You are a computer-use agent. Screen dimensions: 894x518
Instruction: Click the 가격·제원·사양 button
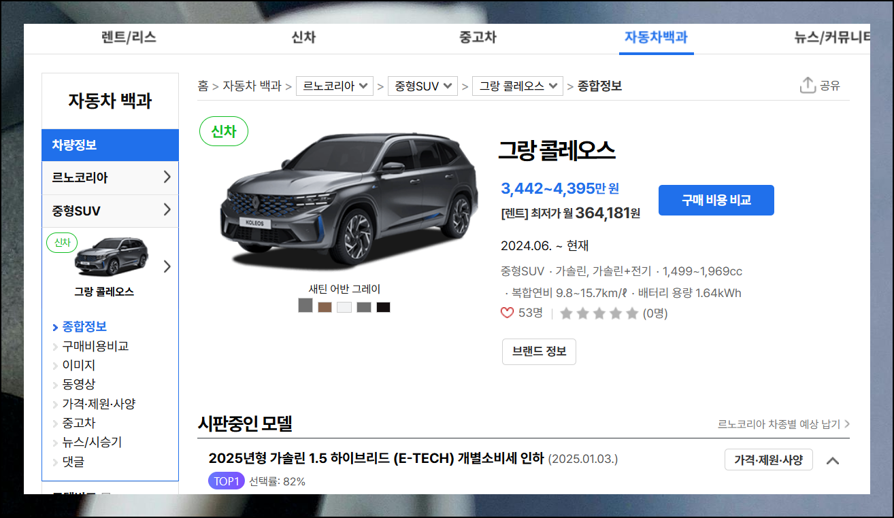pos(769,460)
